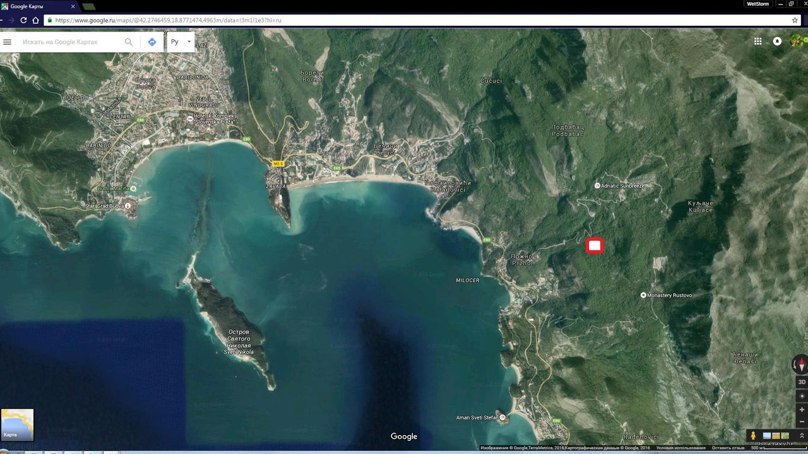Image resolution: width=808 pixels, height=454 pixels.
Task: Zoom in with the plus button
Action: pyautogui.click(x=802, y=410)
